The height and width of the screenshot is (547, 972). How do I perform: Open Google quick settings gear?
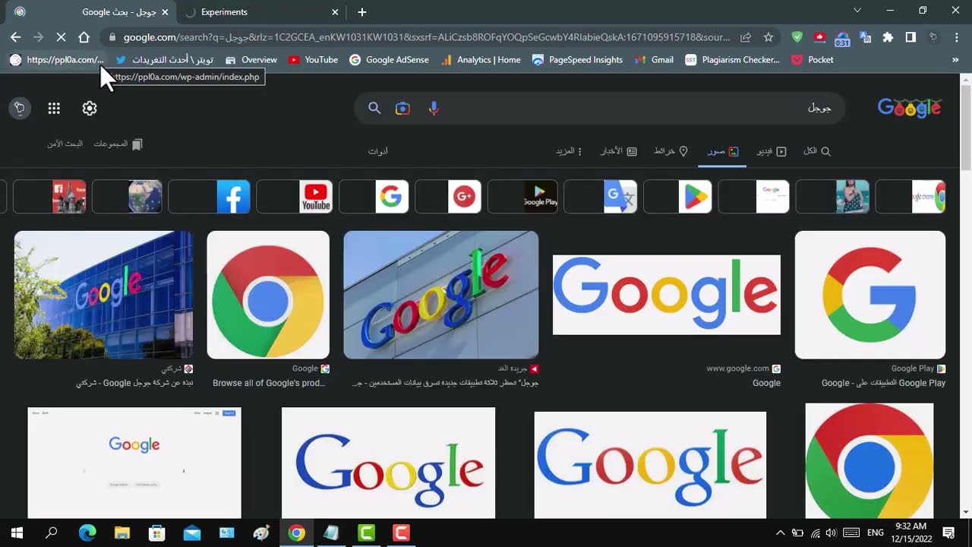pyautogui.click(x=90, y=109)
